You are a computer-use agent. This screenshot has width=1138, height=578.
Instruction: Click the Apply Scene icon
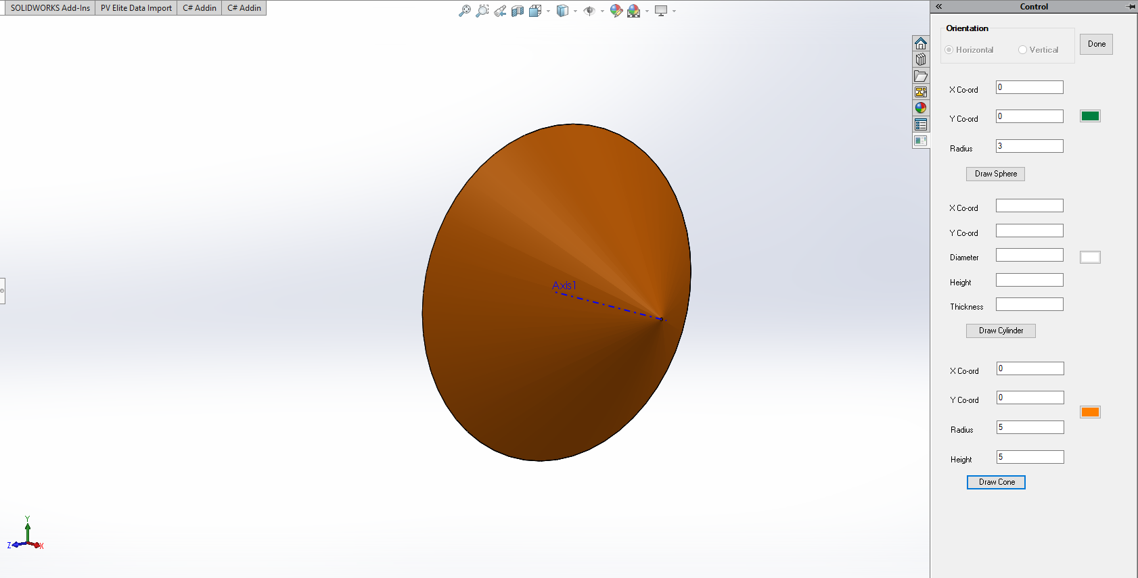click(x=634, y=11)
